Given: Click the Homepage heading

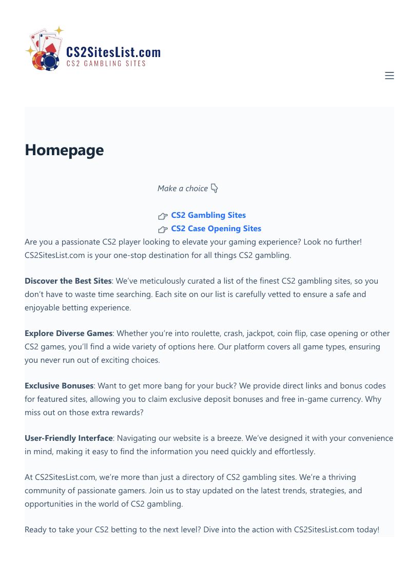Looking at the screenshot, I should (x=64, y=150).
